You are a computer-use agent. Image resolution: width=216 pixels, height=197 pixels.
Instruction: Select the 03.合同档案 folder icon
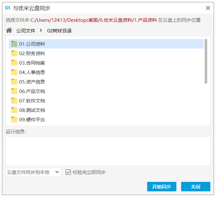point(14,63)
